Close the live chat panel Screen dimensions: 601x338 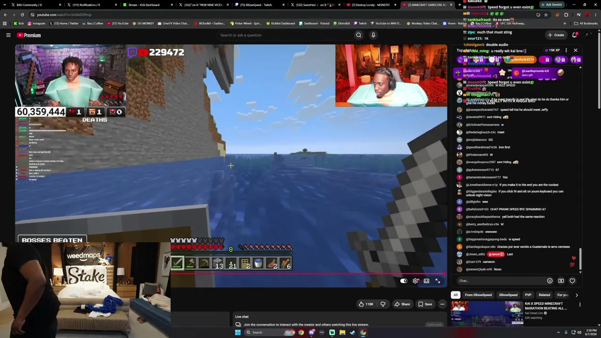point(576,50)
